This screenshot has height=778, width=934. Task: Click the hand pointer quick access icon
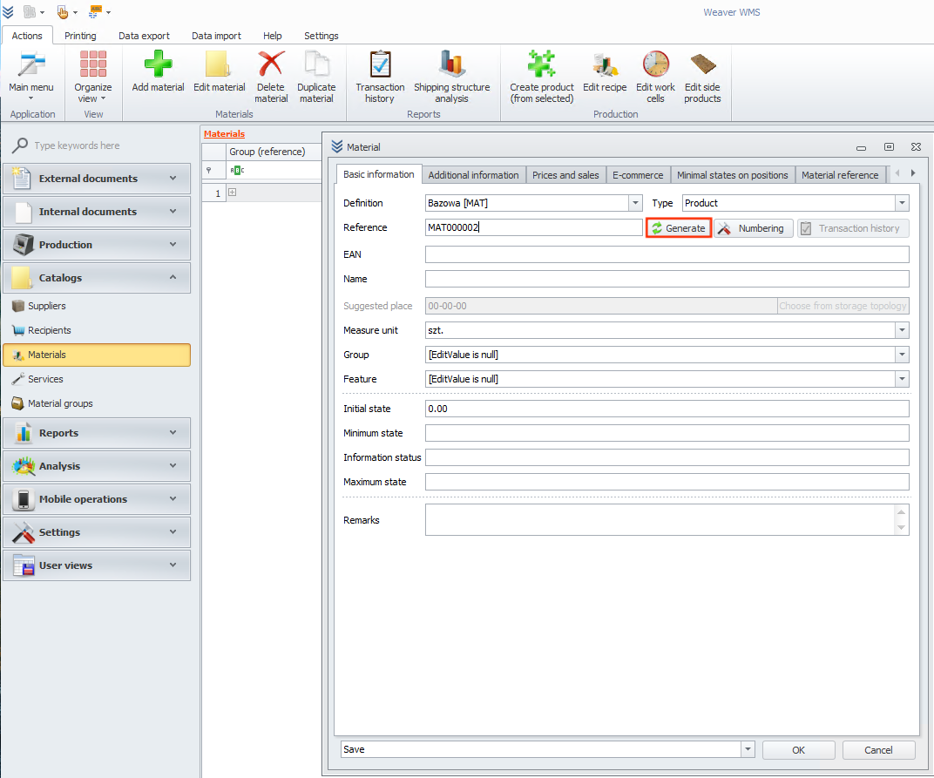pyautogui.click(x=63, y=12)
